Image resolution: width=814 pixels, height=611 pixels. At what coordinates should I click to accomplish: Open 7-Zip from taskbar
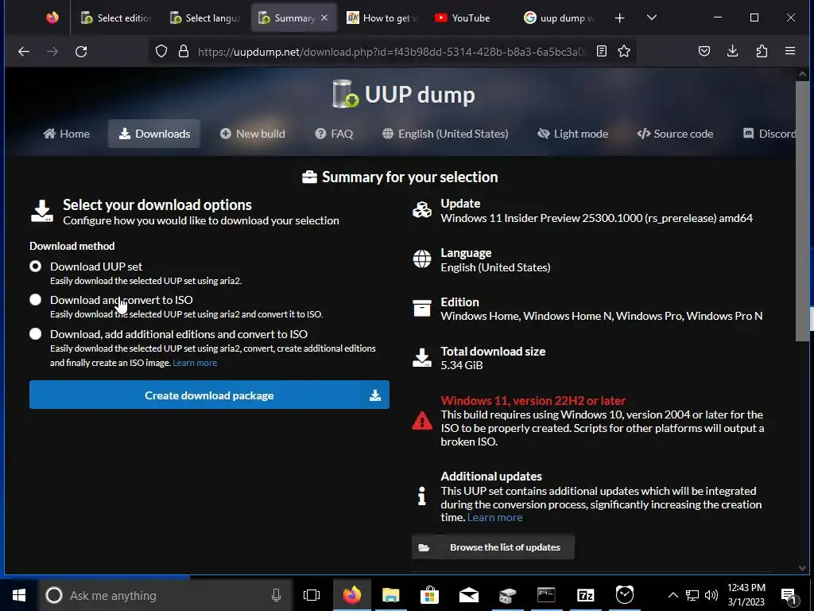tap(586, 595)
